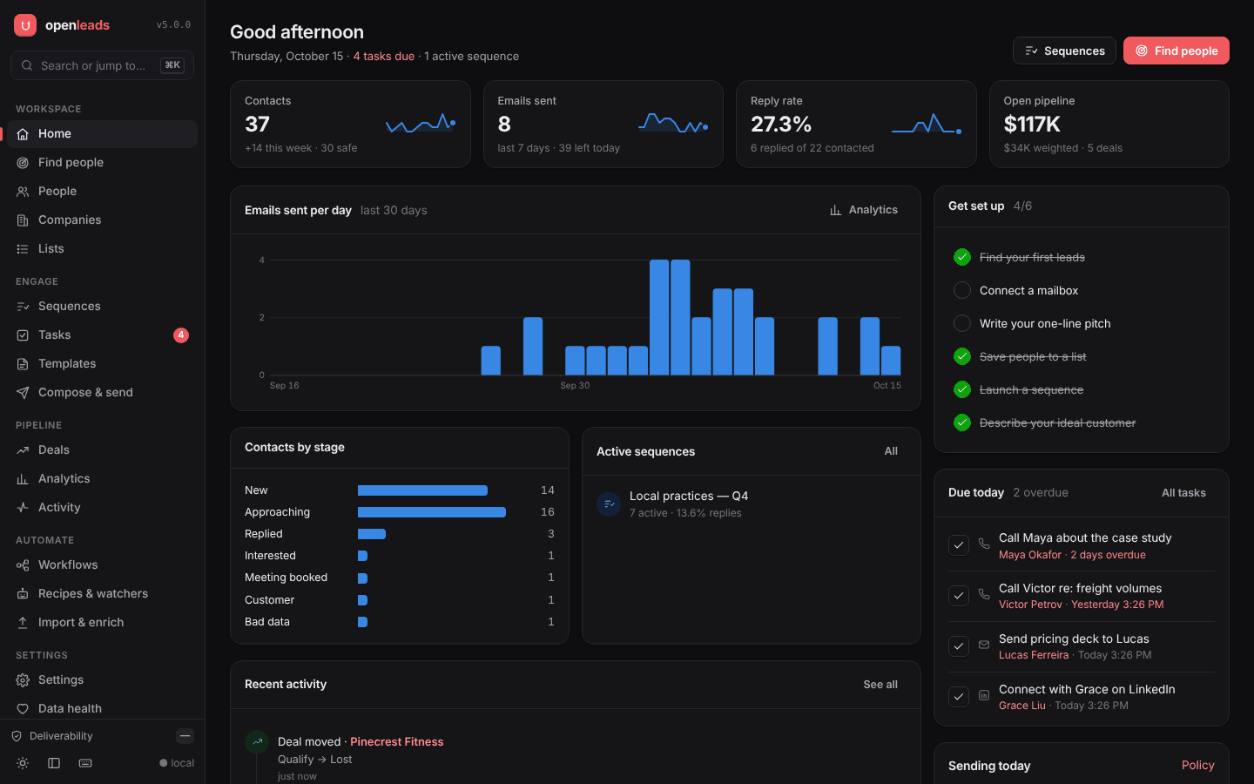Viewport: 1254px width, 784px height.
Task: Click the Sequences button in the header
Action: [x=1064, y=51]
